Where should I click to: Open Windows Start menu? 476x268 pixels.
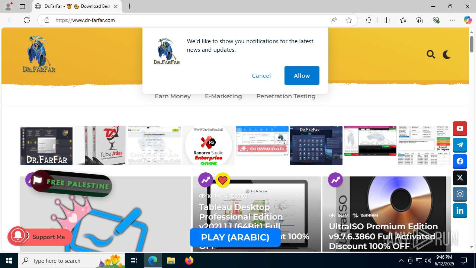tap(9, 261)
